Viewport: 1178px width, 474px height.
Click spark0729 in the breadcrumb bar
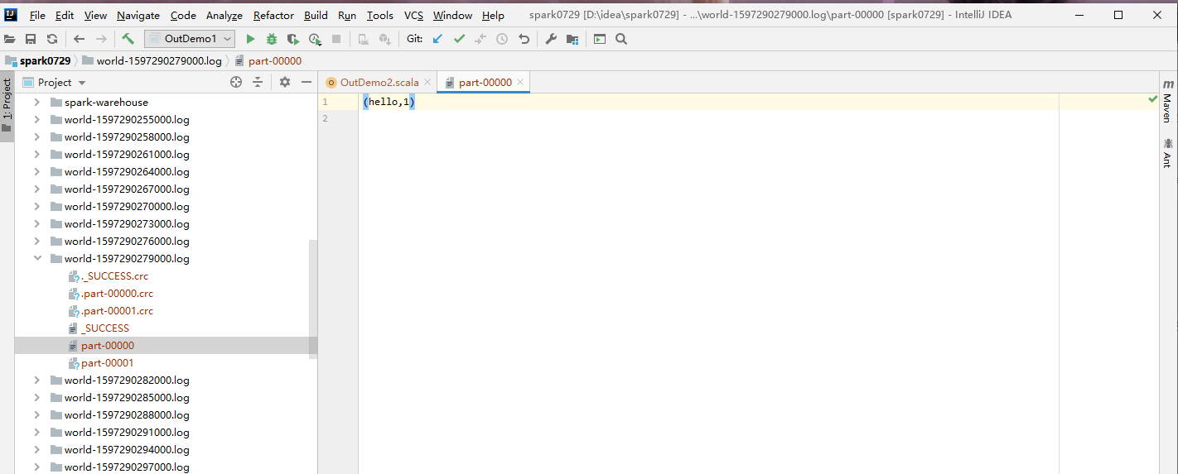click(38, 60)
